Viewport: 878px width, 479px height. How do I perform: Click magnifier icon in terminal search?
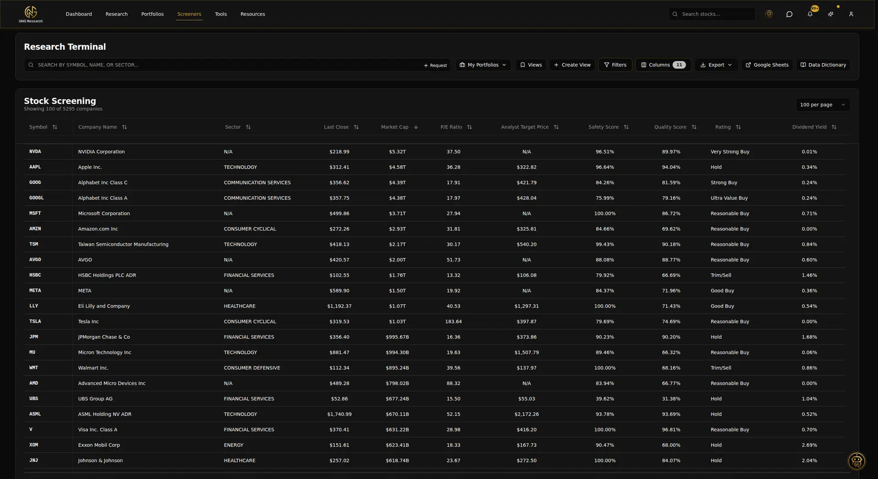pos(31,65)
